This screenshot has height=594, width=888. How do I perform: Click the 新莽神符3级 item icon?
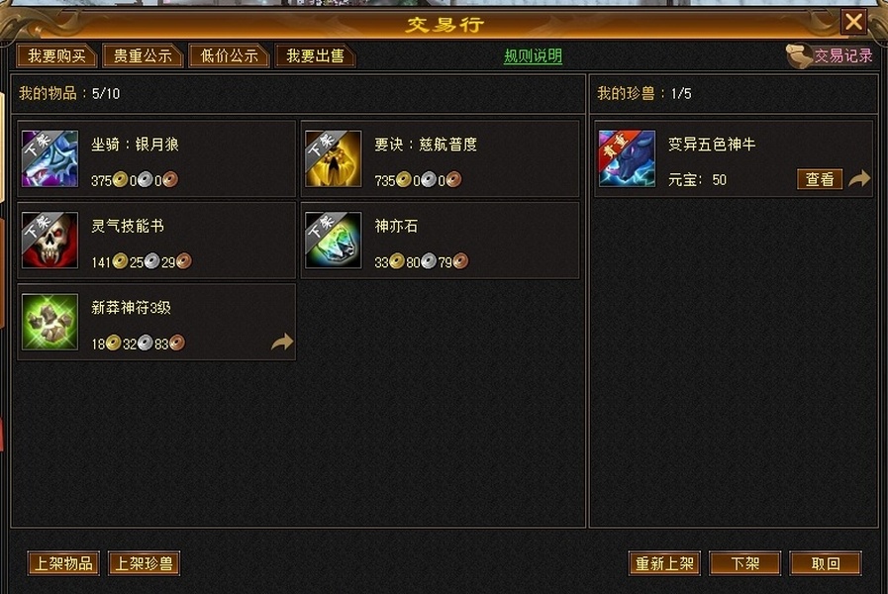(x=49, y=322)
